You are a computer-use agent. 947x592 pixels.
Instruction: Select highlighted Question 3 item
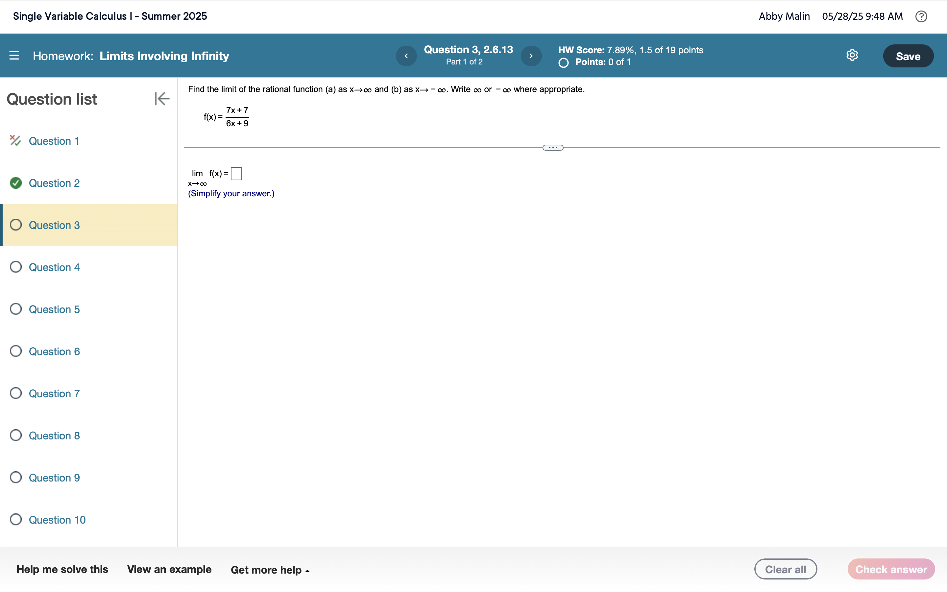(x=54, y=225)
